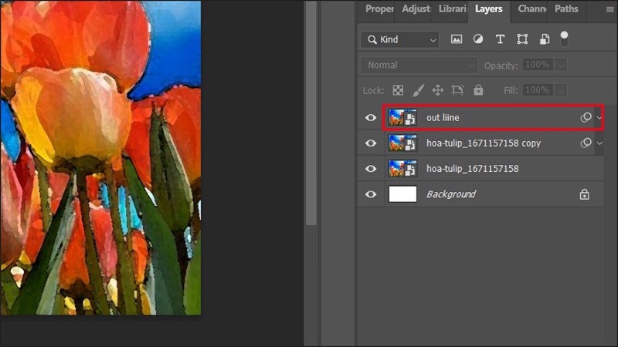Click the search magnifier in Kind filter

coord(372,39)
